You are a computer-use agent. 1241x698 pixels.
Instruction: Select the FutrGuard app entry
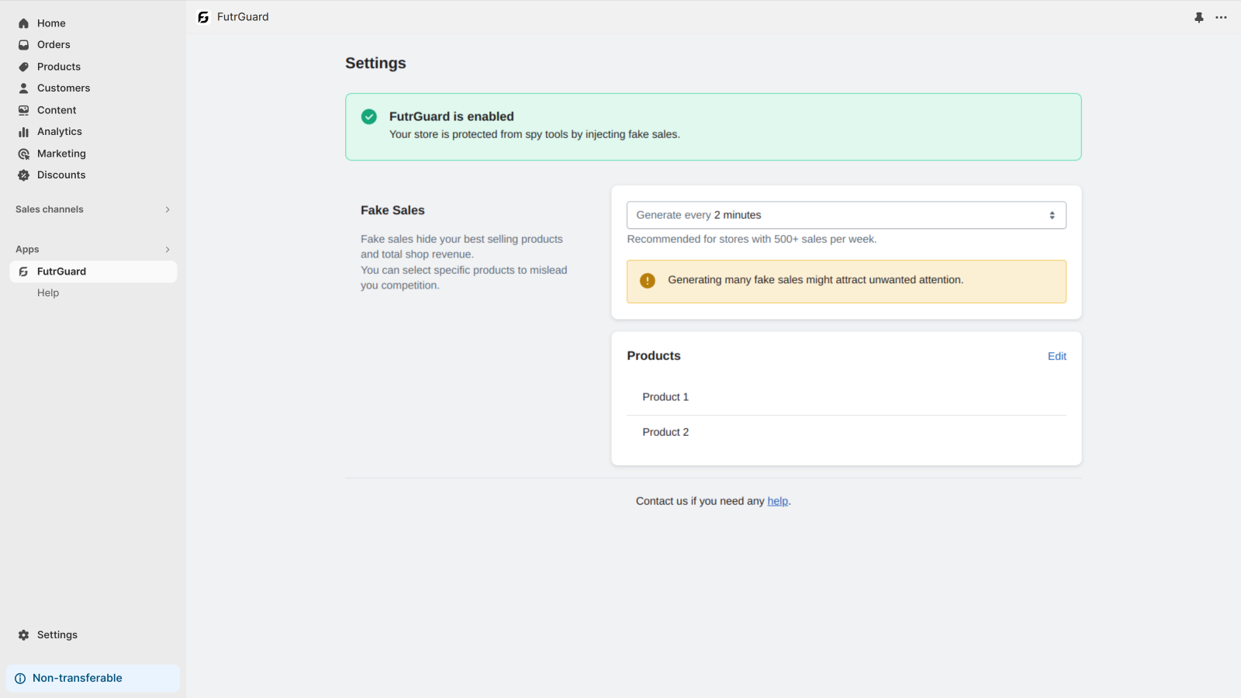tap(93, 271)
